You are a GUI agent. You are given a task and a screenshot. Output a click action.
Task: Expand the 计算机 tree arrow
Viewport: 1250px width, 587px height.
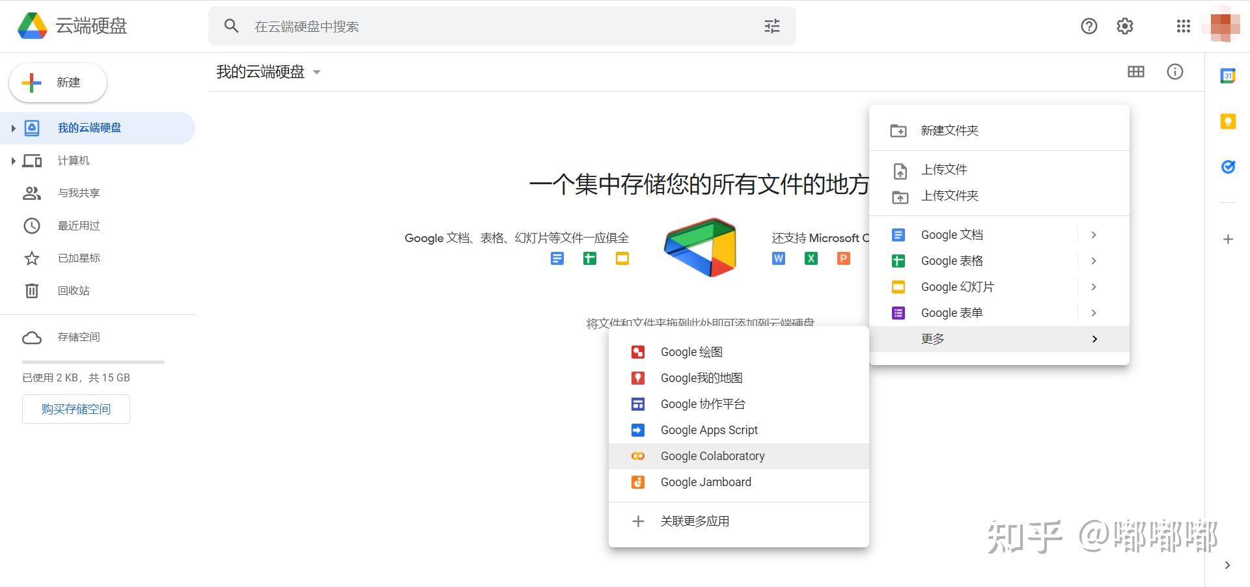pos(13,161)
